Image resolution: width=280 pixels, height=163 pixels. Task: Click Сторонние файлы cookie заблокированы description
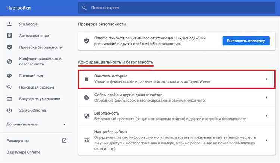pos(150,100)
